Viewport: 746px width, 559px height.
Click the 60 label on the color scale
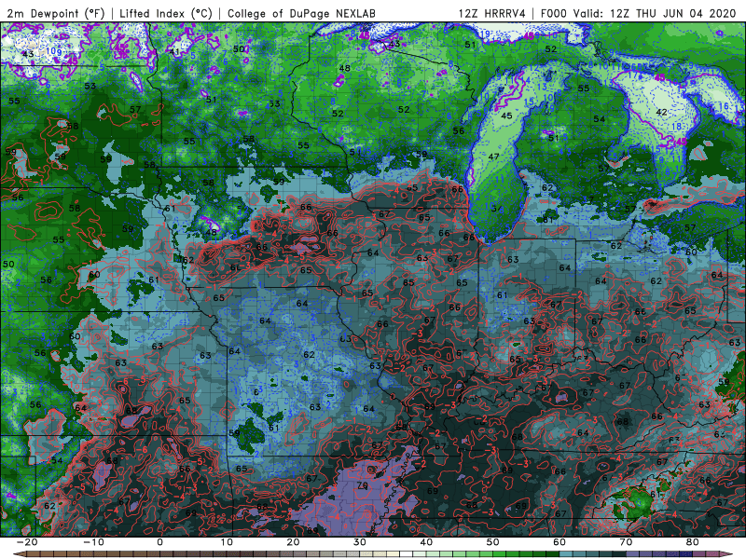tap(559, 542)
